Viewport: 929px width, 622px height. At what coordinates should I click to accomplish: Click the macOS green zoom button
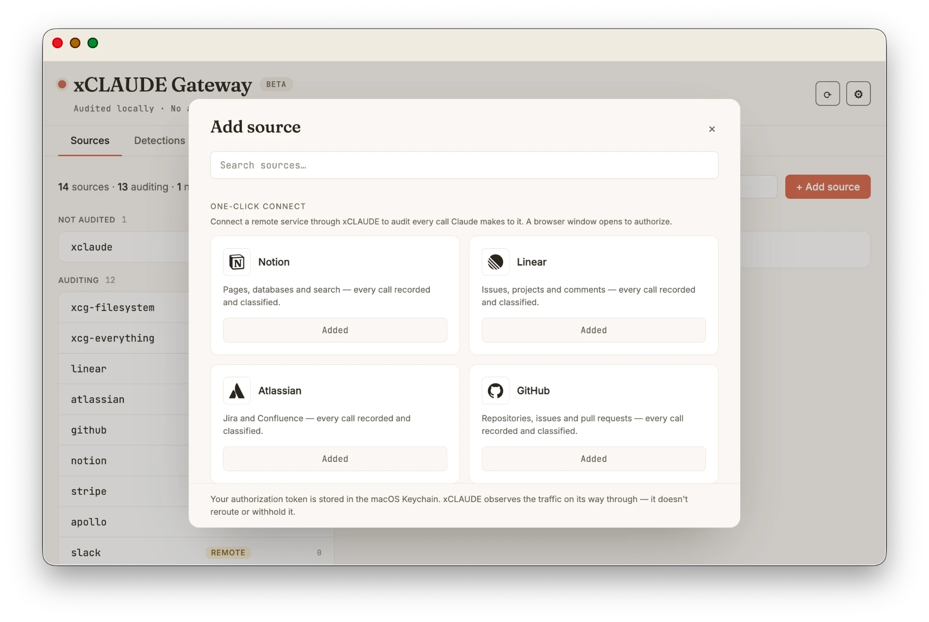point(93,43)
